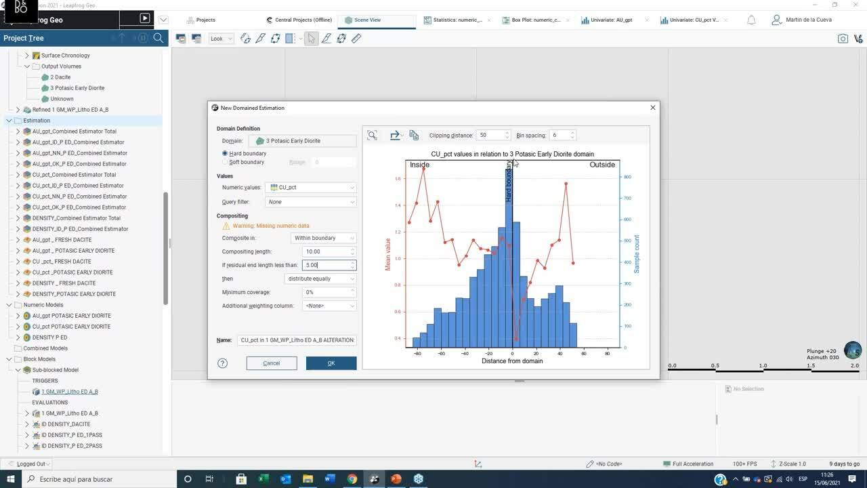Click the Project Tree search magnifier icon

[158, 38]
